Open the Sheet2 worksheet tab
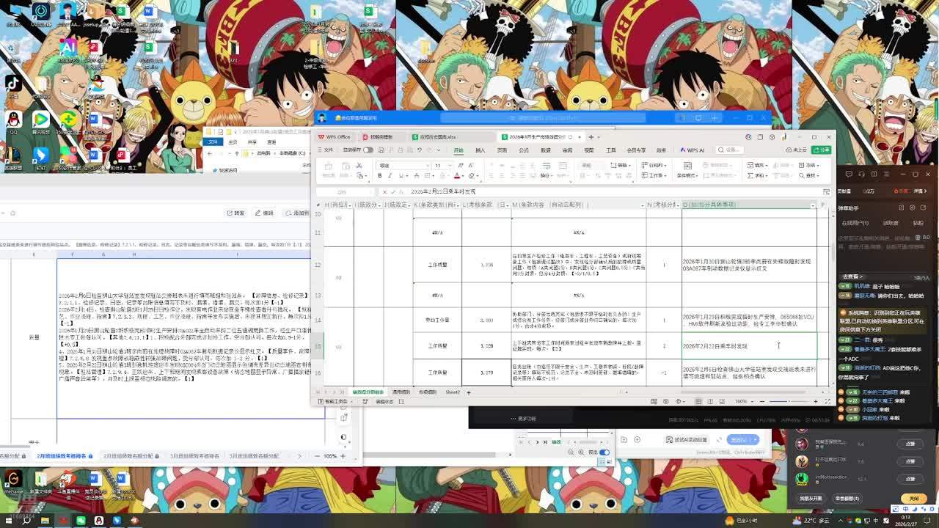This screenshot has height=528, width=939. coord(453,392)
